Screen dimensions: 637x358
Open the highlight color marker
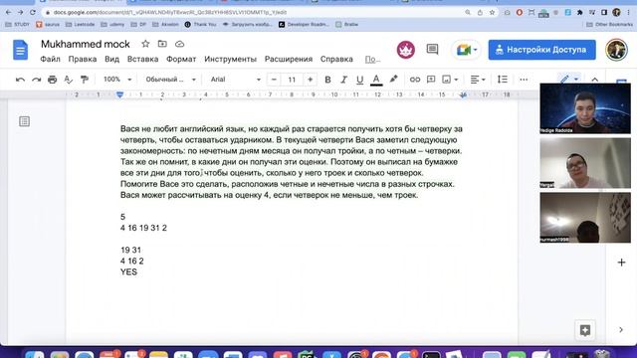coord(393,80)
